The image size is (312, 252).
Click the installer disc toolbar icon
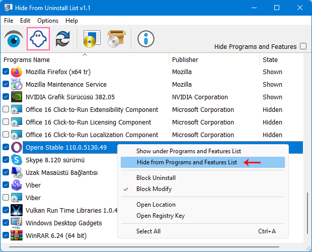[93, 39]
